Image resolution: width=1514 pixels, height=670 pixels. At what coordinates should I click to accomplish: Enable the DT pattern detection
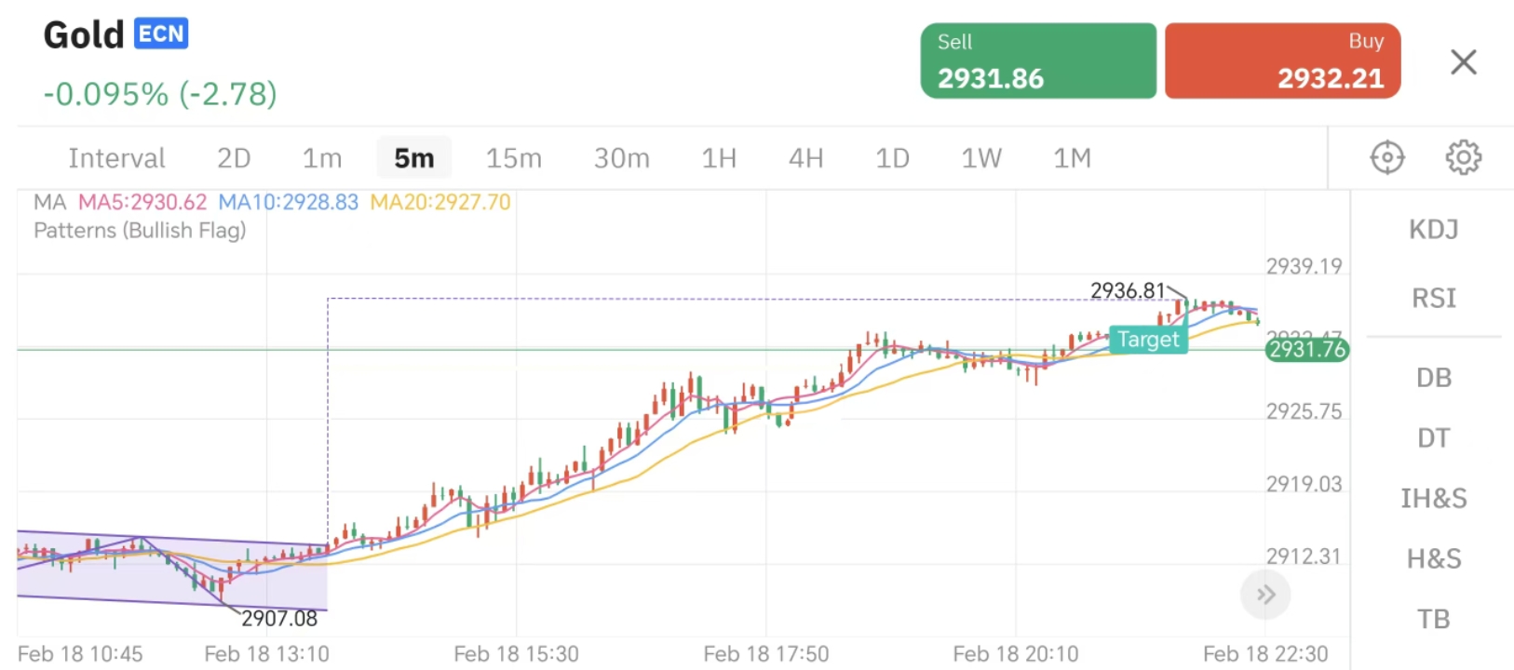pyautogui.click(x=1433, y=438)
